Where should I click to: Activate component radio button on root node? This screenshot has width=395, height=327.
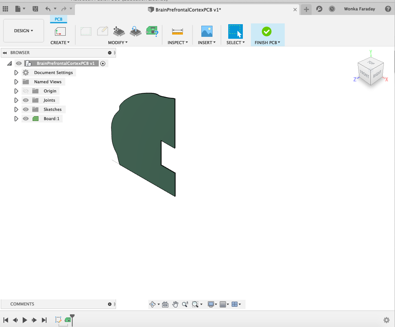(103, 63)
